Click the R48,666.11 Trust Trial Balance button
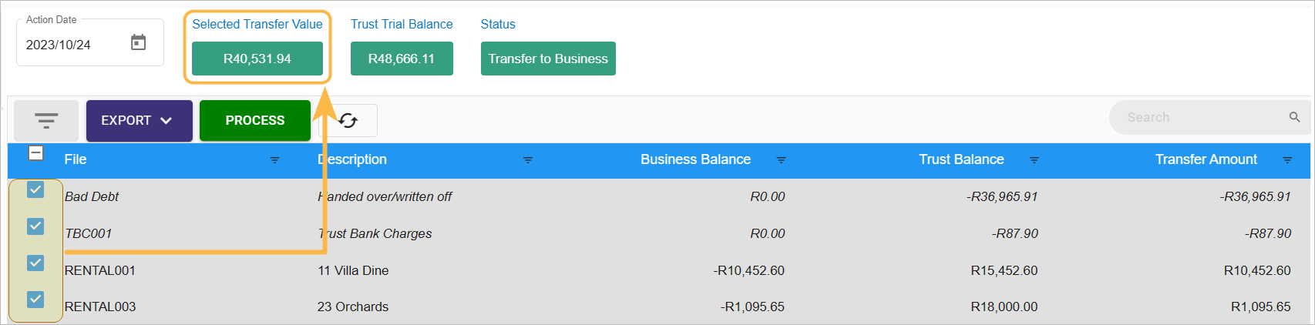 click(x=402, y=59)
